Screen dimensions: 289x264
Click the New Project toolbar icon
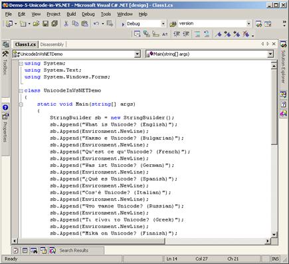(x=9, y=24)
